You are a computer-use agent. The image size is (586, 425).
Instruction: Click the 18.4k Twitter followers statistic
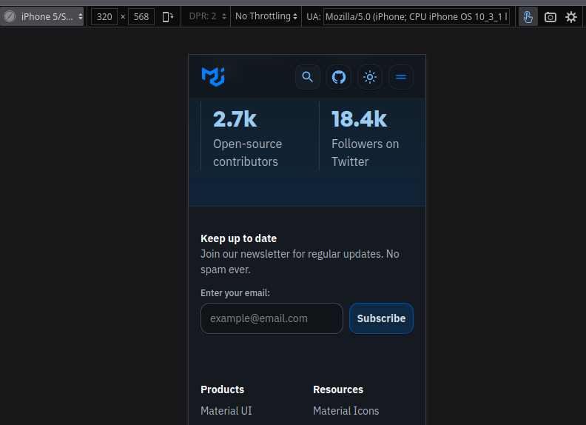(x=359, y=119)
